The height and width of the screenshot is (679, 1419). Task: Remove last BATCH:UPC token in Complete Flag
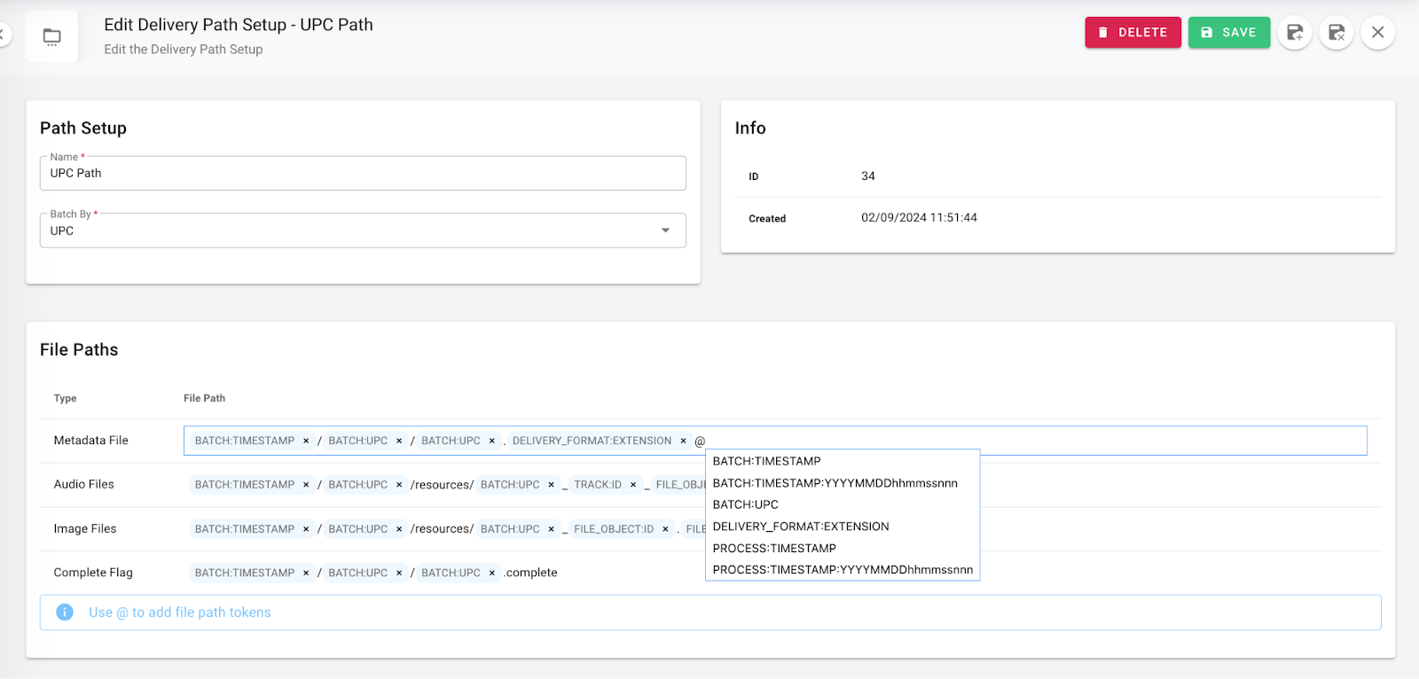point(492,573)
